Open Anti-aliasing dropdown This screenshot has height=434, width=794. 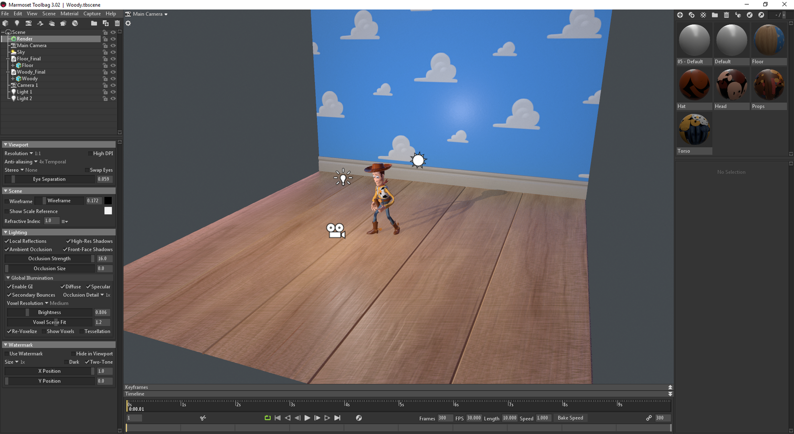pos(21,162)
